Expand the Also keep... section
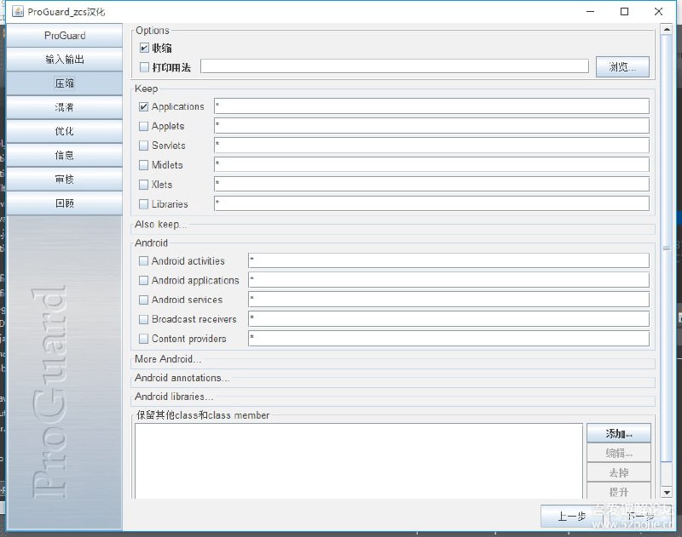The height and width of the screenshot is (537, 682). (160, 225)
